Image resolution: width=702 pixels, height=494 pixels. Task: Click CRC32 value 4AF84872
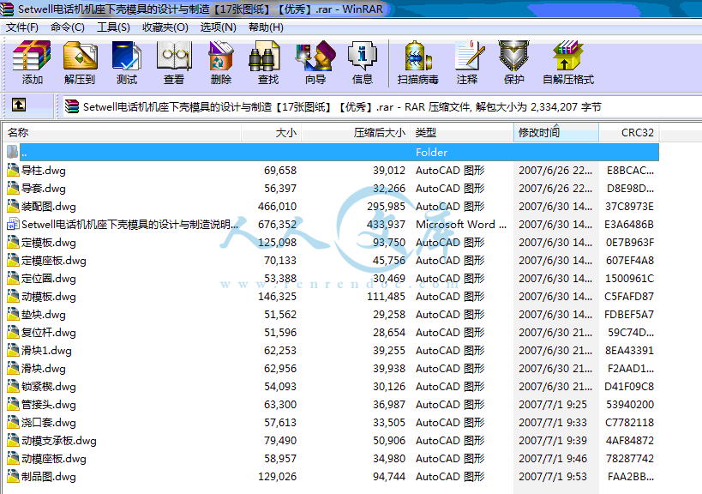pyautogui.click(x=629, y=440)
